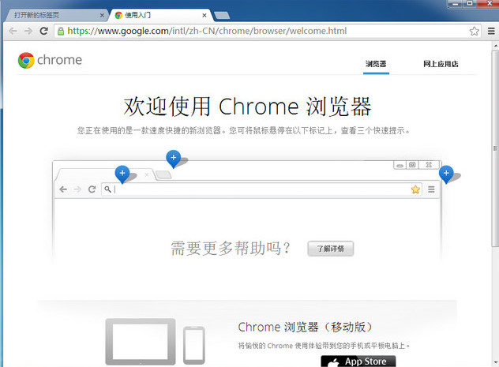499x367 pixels.
Task: Select the 使用入门 tab
Action: pos(161,15)
